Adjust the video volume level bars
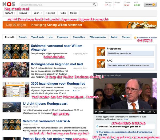160x140 pixels. 149,112
